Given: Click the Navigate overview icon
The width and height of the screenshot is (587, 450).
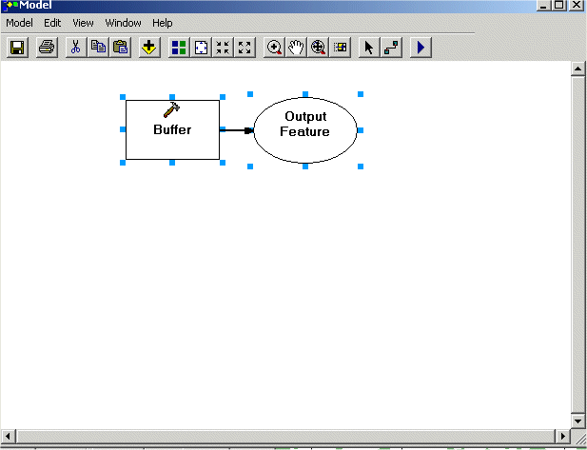Looking at the screenshot, I should point(341,48).
